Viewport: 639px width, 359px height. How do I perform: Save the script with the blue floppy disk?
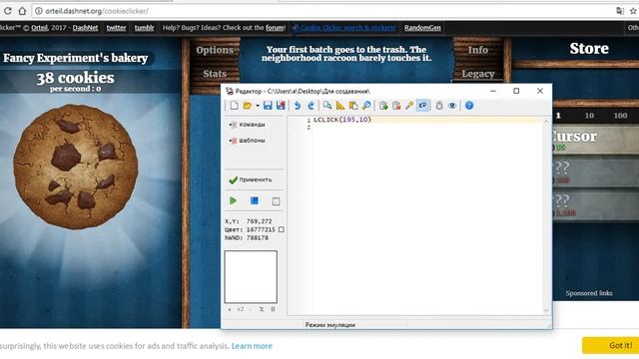click(268, 106)
